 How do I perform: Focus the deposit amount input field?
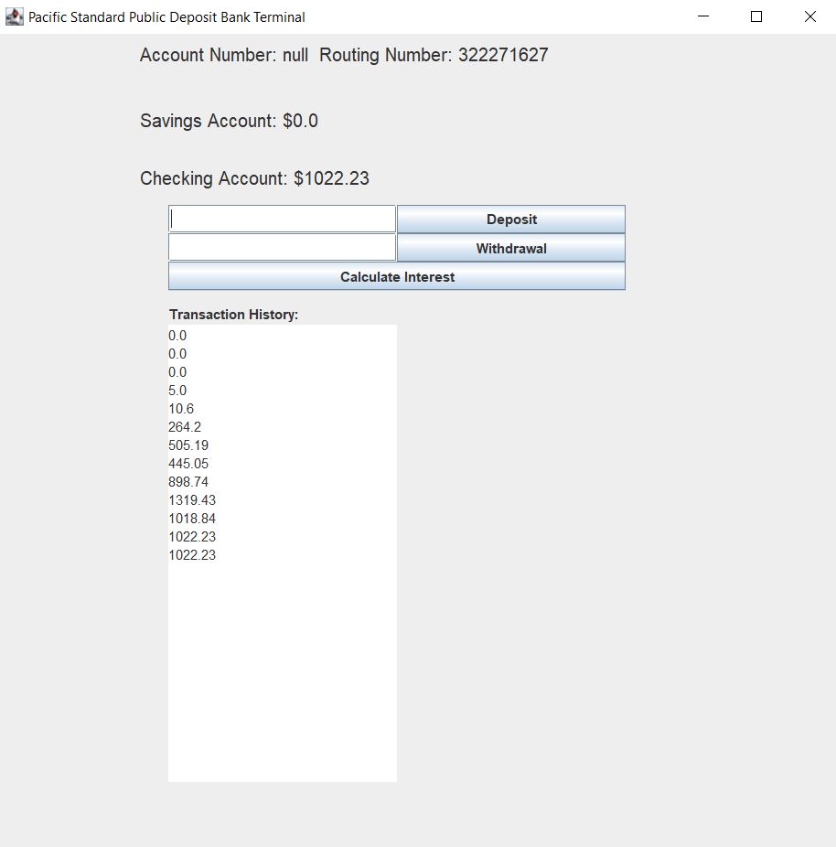pos(282,219)
